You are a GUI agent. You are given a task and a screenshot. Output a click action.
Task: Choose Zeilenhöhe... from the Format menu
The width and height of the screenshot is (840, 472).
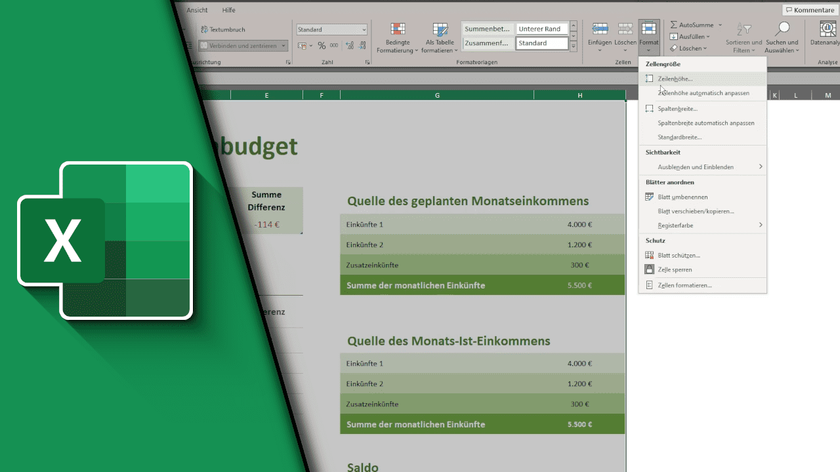675,79
